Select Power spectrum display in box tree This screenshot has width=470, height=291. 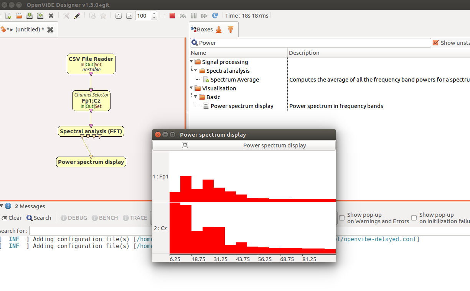(x=330, y=106)
